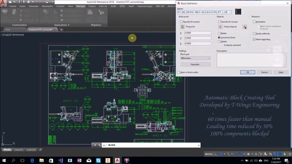Viewport: 292px width, 164px height.
Task: Check Objects Specify On-screen
Action: (x=219, y=22)
